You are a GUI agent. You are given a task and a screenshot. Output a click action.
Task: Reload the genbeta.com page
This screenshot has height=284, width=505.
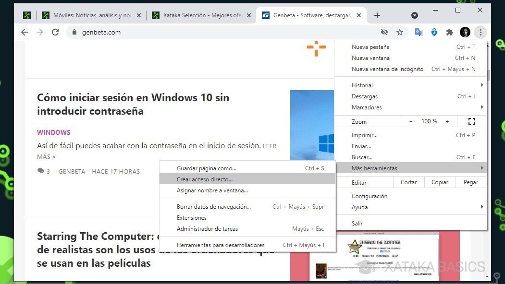(55, 32)
